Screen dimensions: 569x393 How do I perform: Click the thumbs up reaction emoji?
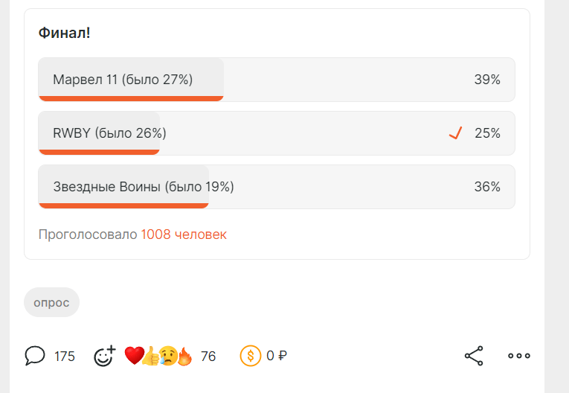(x=151, y=356)
